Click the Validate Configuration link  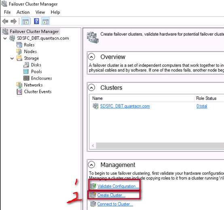click(x=118, y=186)
